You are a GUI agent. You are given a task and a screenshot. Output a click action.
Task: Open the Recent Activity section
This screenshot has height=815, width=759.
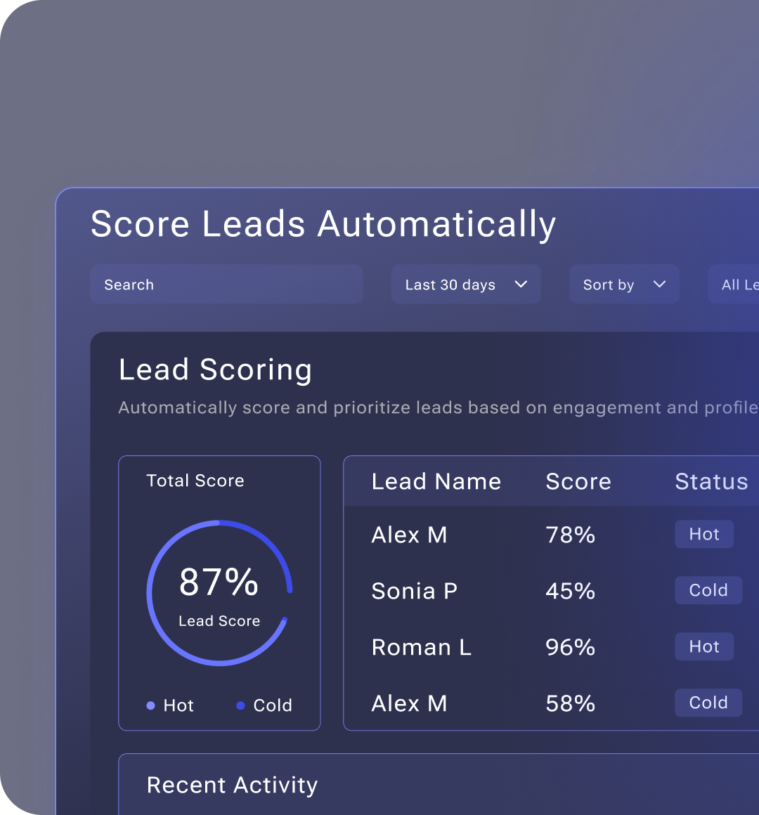pos(232,785)
